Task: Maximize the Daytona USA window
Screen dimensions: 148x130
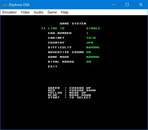Action: [127, 4]
